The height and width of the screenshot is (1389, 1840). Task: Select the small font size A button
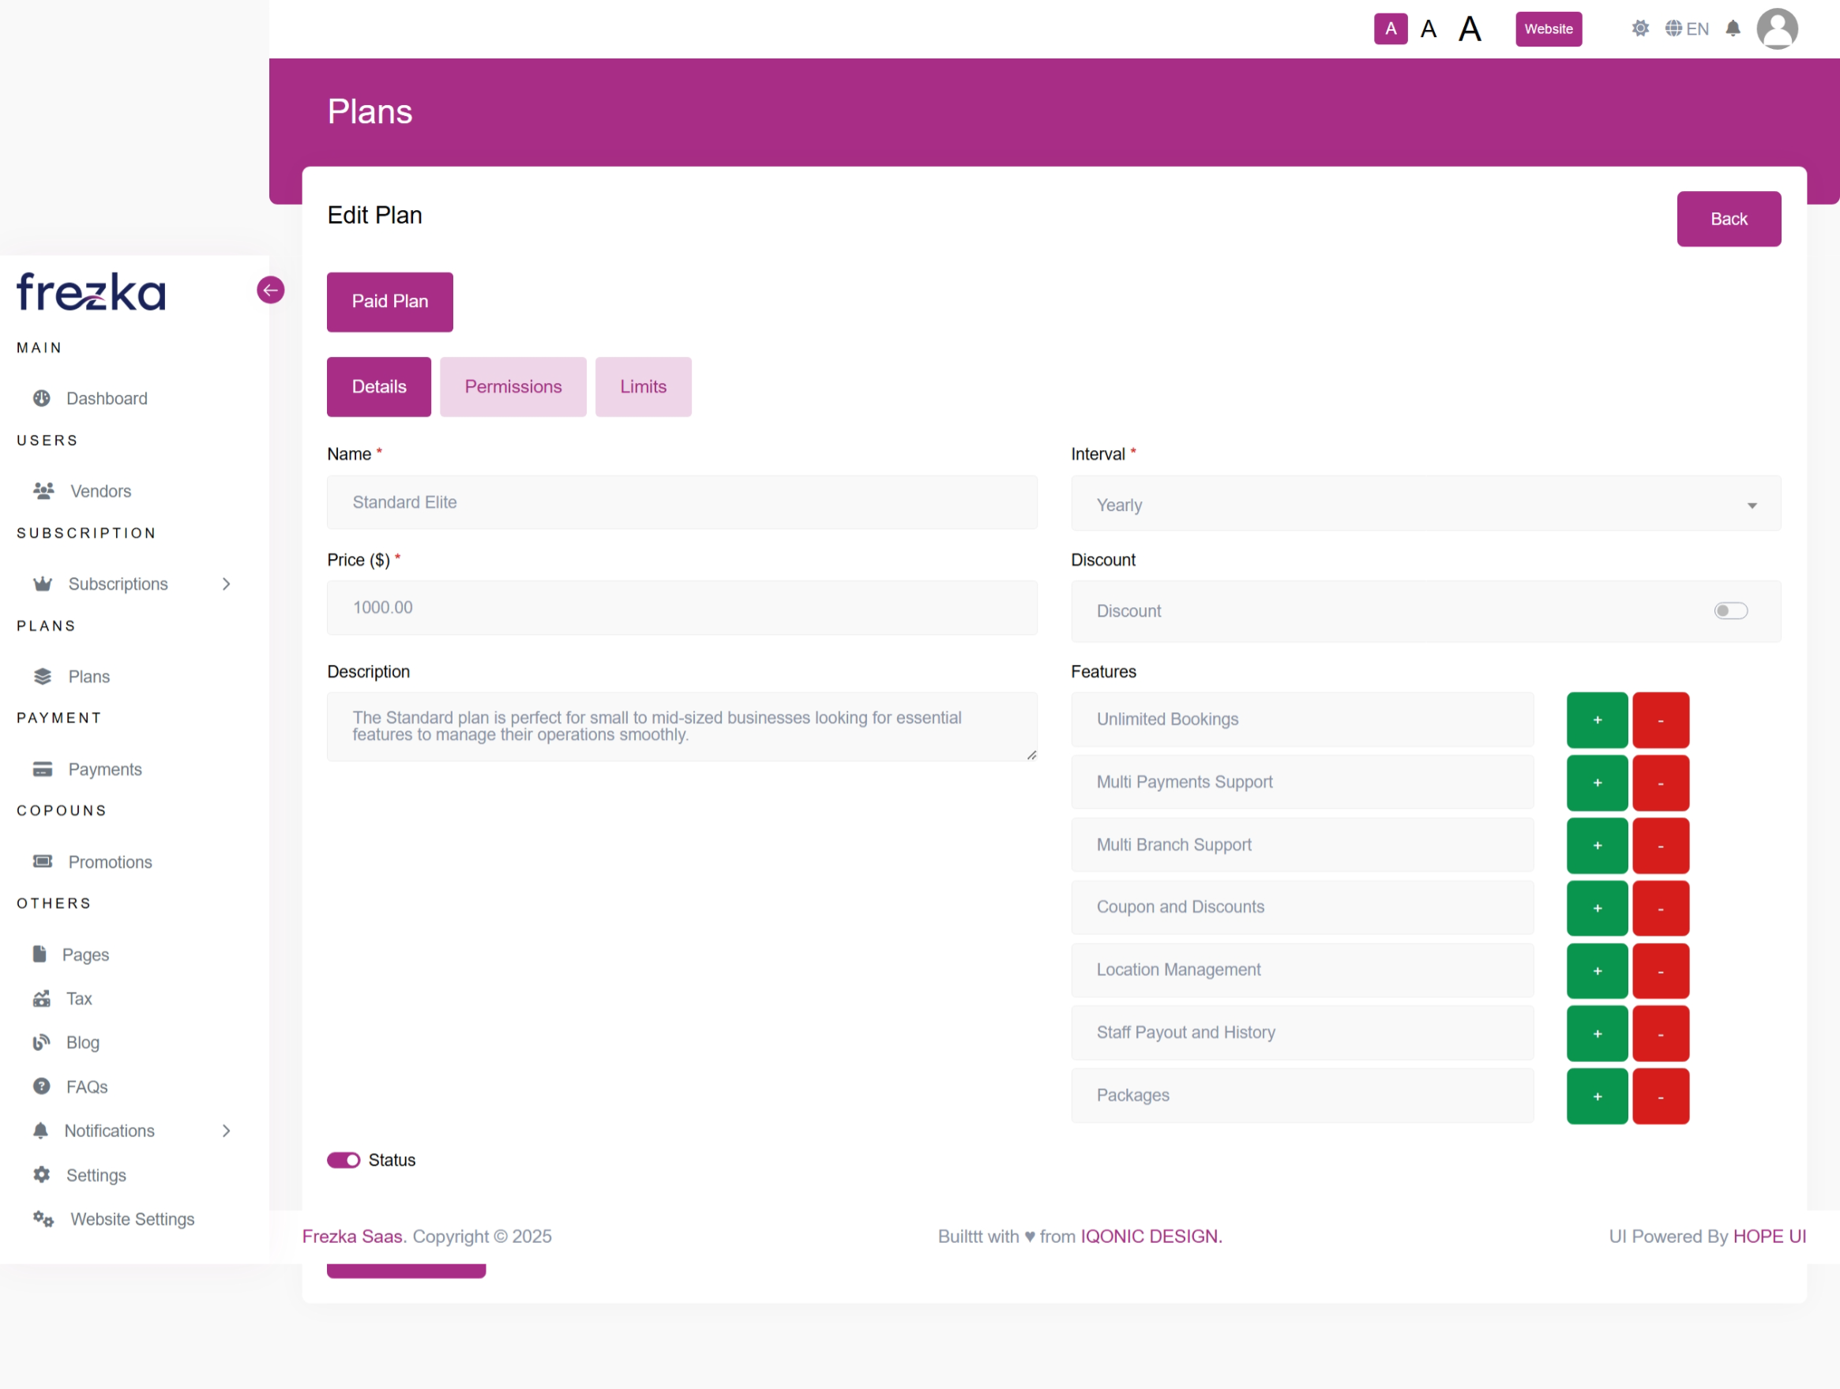pyautogui.click(x=1390, y=29)
